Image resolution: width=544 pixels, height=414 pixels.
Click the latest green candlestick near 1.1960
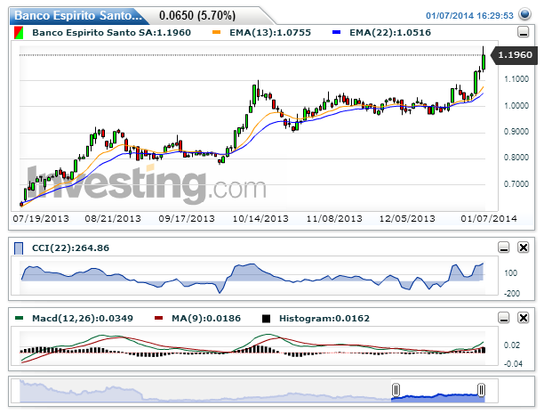pyautogui.click(x=484, y=61)
